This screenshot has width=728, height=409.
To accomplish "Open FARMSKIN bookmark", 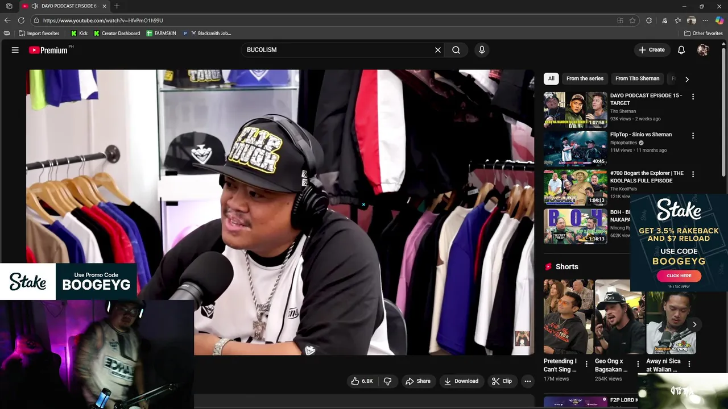I will (162, 33).
